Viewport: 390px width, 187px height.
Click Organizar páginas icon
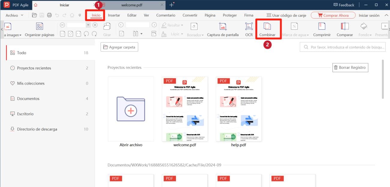pos(40,26)
